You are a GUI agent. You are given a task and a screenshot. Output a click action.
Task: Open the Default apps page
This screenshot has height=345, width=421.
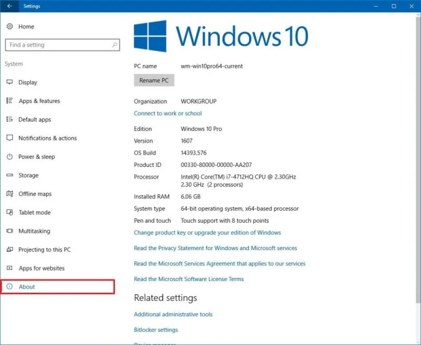tap(35, 120)
